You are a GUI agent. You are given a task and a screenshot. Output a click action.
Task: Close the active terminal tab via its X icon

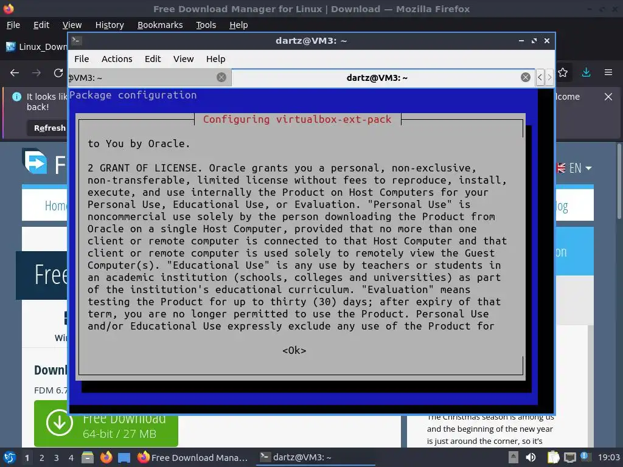pos(525,77)
